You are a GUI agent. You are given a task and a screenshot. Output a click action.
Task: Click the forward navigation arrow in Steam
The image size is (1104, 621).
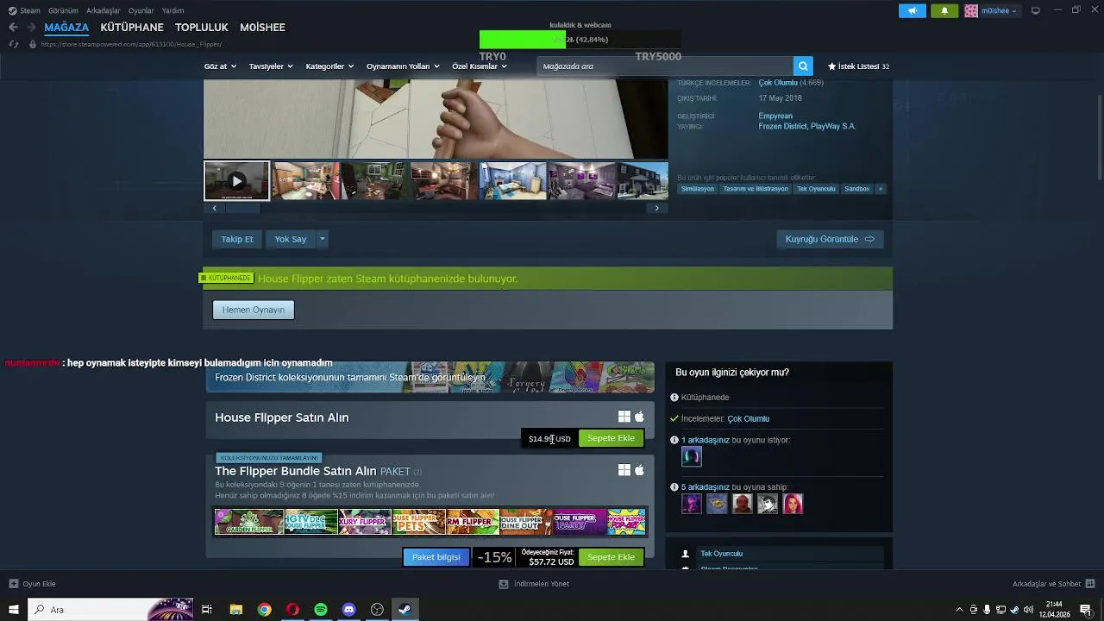click(30, 28)
